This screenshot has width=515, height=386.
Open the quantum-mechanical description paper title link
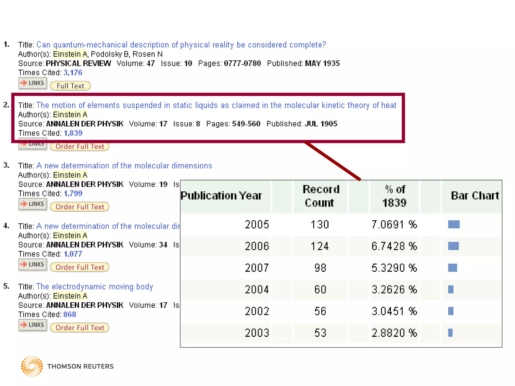click(181, 45)
